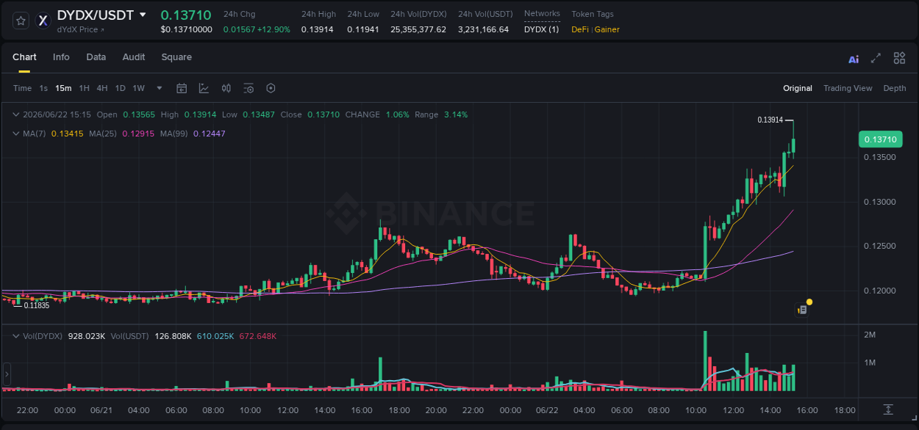The height and width of the screenshot is (430, 919).
Task: Collapse the OHLC info row chevron
Action: [16, 114]
